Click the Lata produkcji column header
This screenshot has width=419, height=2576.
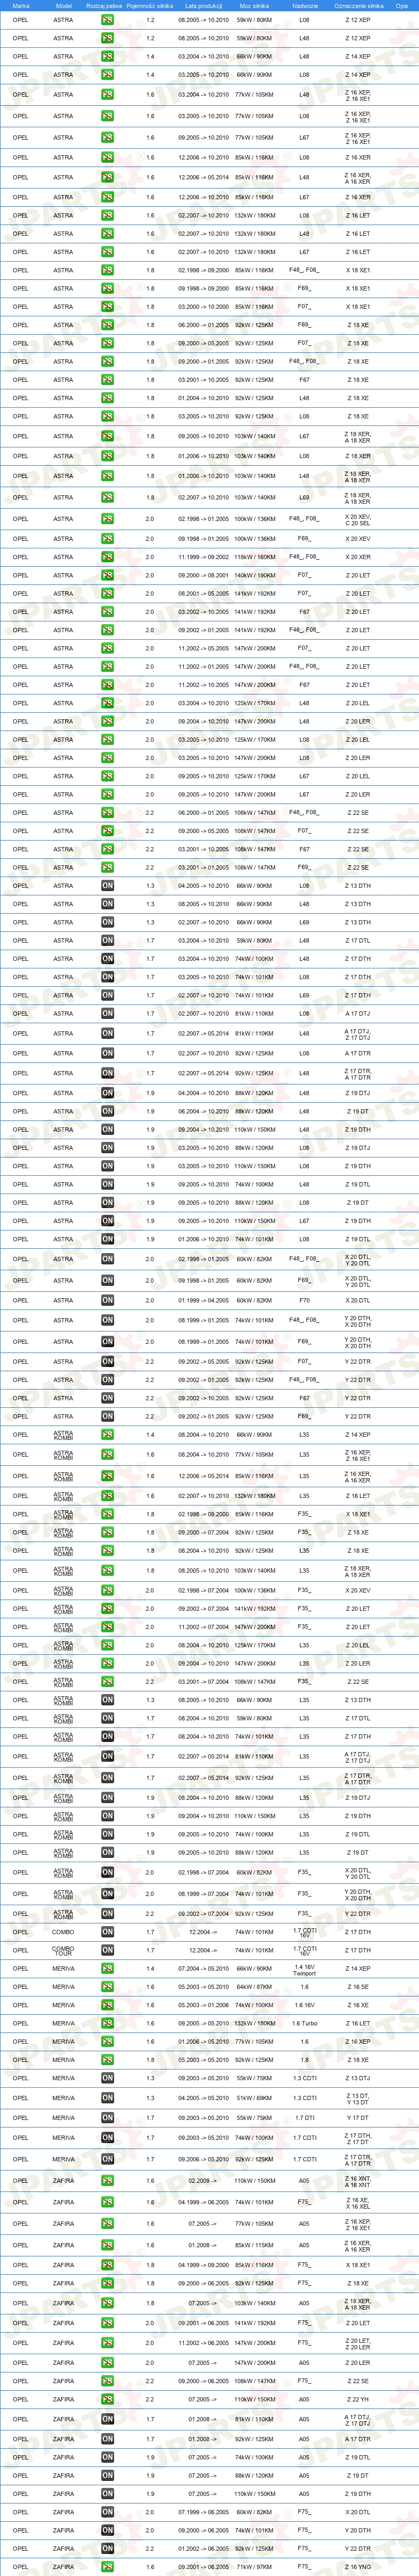(x=204, y=5)
